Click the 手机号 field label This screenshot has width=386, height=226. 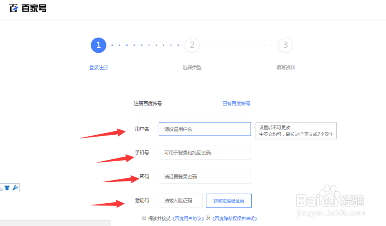[142, 152]
